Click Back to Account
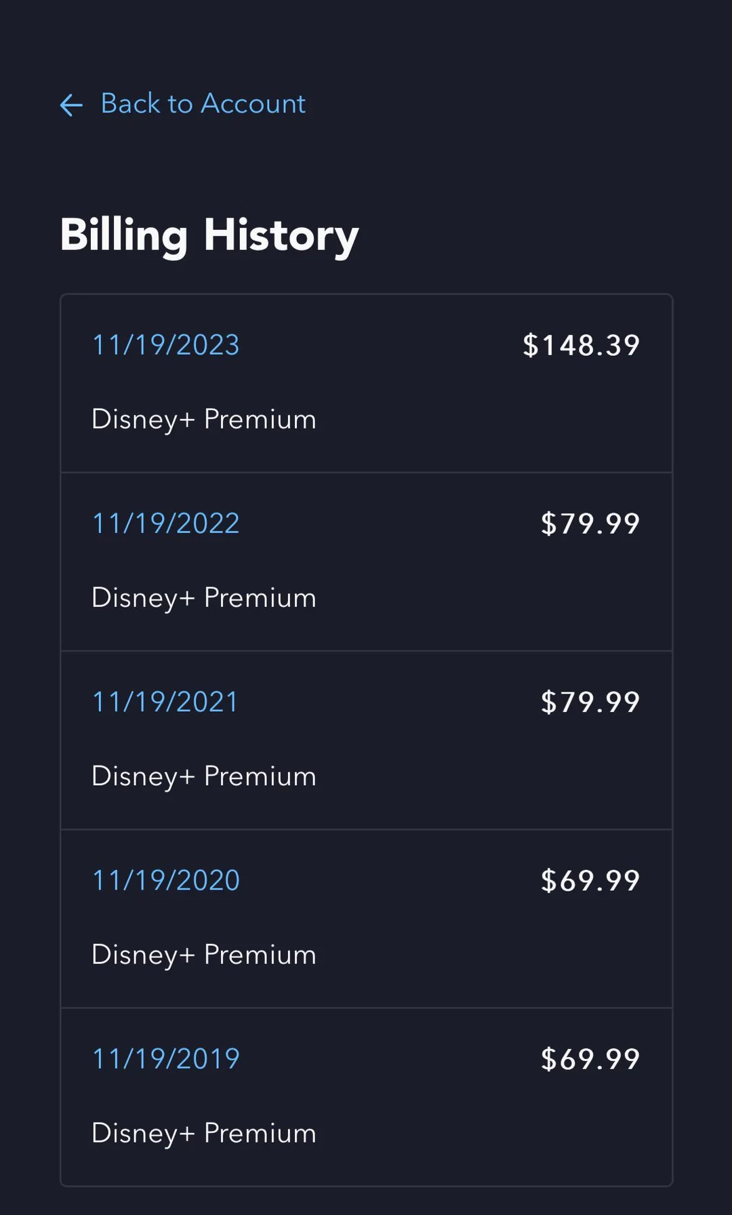This screenshot has height=1215, width=732. pos(203,104)
